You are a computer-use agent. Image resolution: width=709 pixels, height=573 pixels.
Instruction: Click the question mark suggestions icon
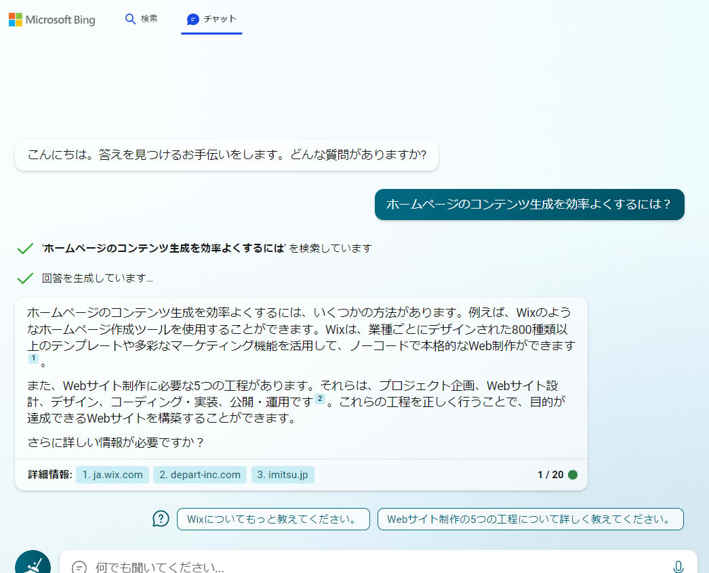[x=161, y=519]
